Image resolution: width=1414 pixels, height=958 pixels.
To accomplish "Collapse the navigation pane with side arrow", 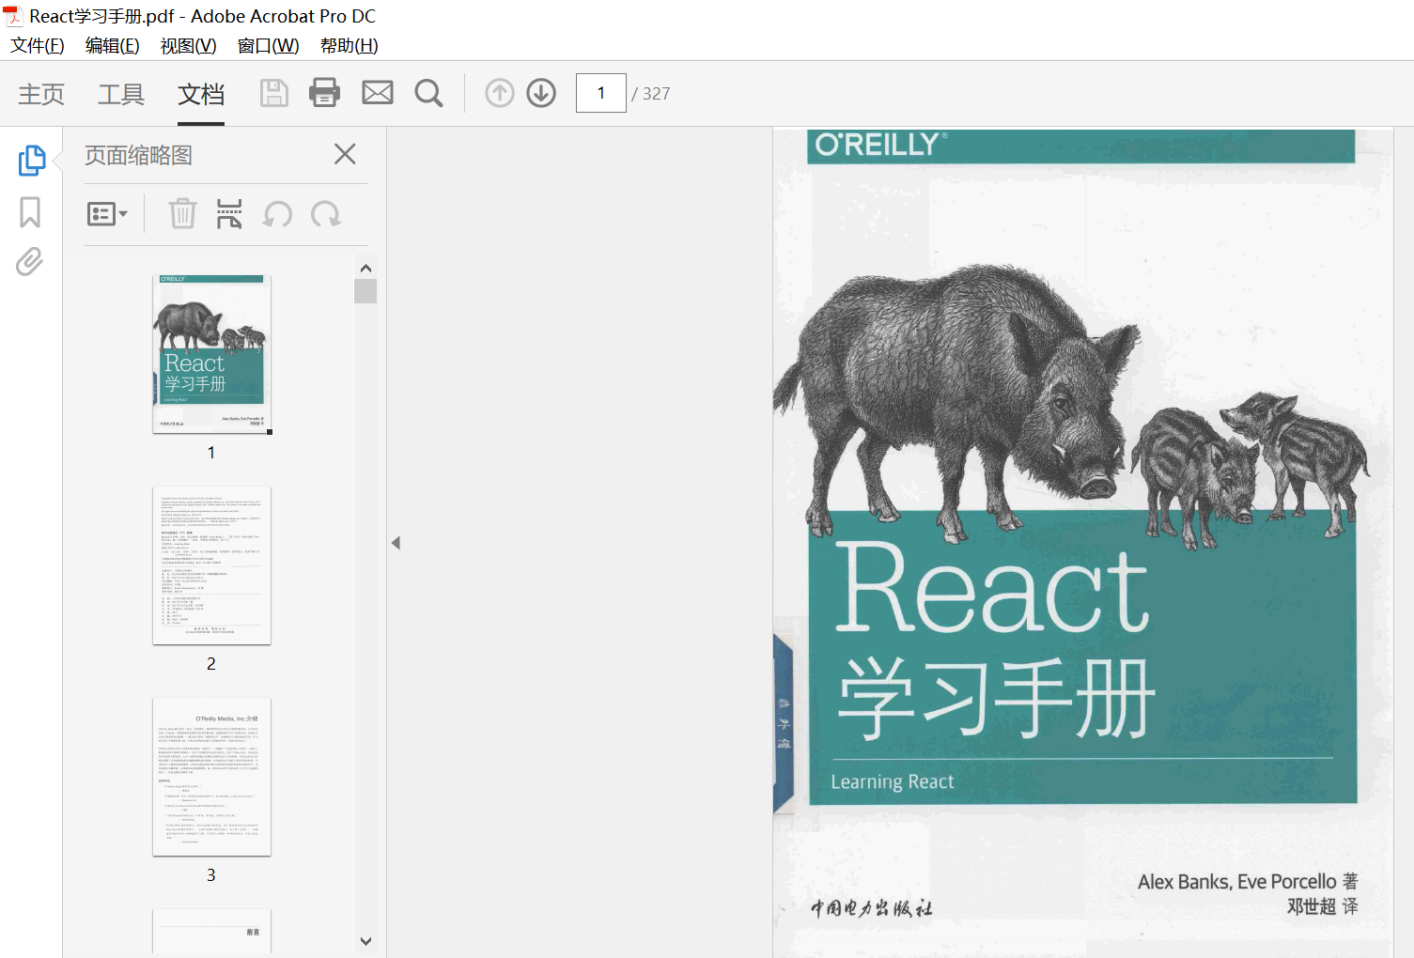I will [x=396, y=543].
